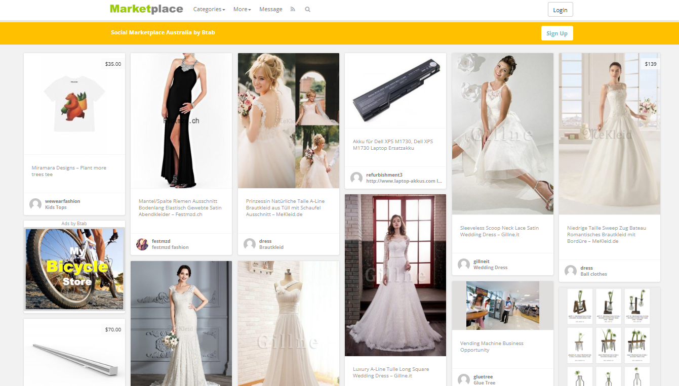
Task: Open Niedrige Taille Sweep Zug listing
Action: (607, 234)
